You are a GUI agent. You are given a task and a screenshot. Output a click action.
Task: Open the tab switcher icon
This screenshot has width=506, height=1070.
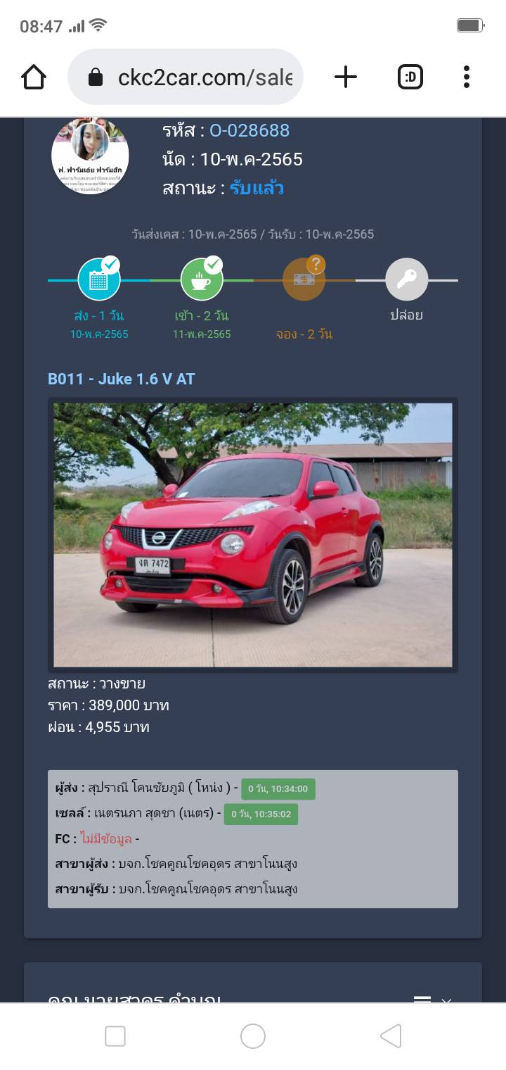click(x=410, y=77)
